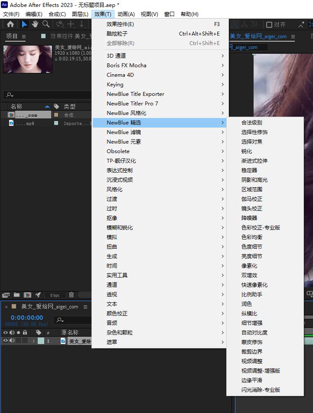Click the 类型 column header
Screen dimensions: 313x413
point(69,106)
